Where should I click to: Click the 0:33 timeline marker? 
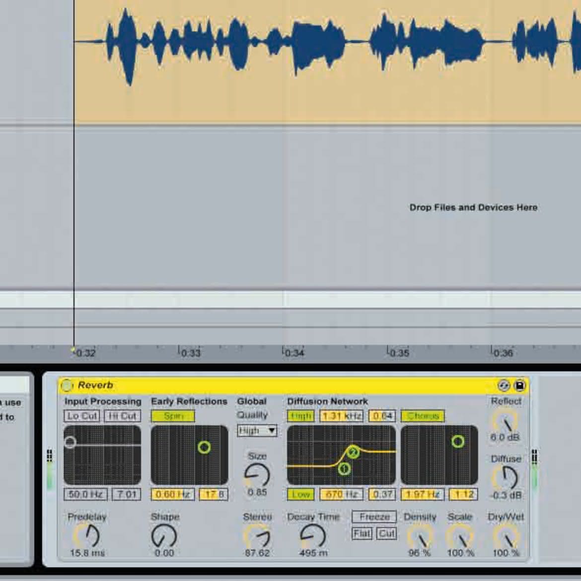coord(191,353)
